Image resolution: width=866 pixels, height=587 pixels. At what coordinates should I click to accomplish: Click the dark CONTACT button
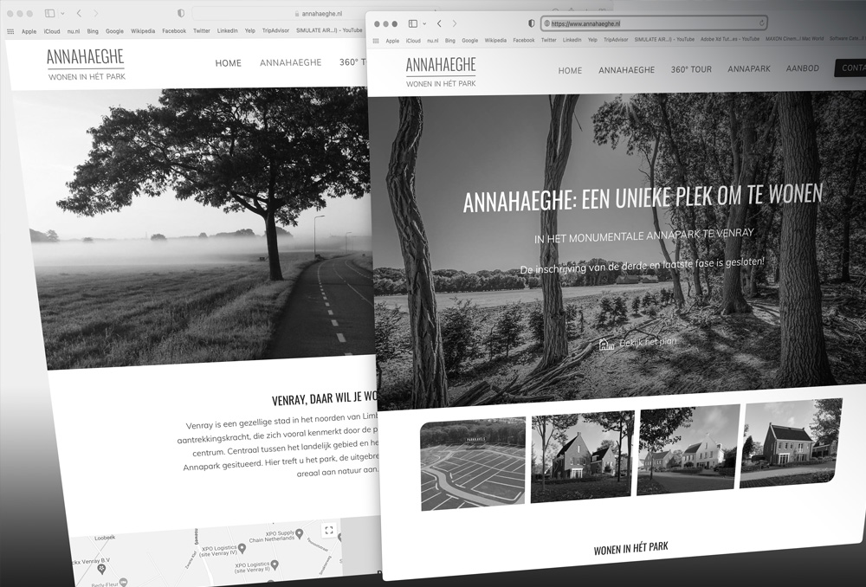(850, 68)
